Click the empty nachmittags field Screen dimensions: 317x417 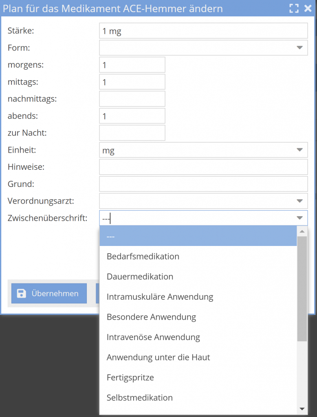coord(132,99)
